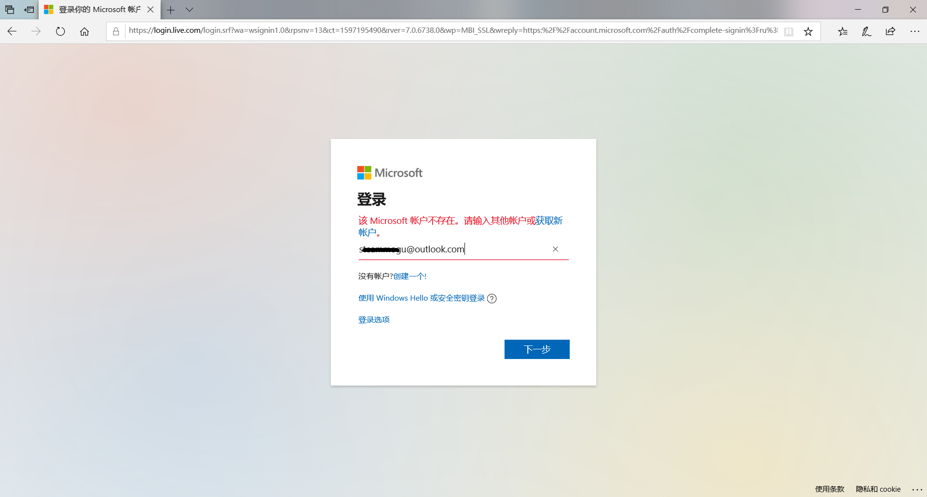Click the 下一步 button
Image resolution: width=927 pixels, height=497 pixels.
pyautogui.click(x=537, y=349)
